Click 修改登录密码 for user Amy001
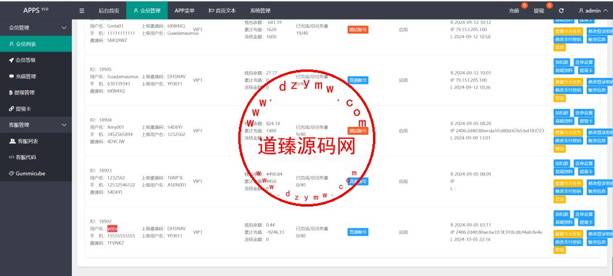The height and width of the screenshot is (276, 613). click(600, 132)
